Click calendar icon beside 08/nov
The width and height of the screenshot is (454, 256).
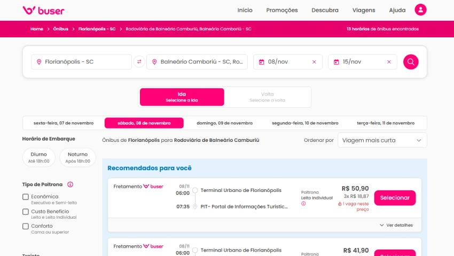(262, 62)
